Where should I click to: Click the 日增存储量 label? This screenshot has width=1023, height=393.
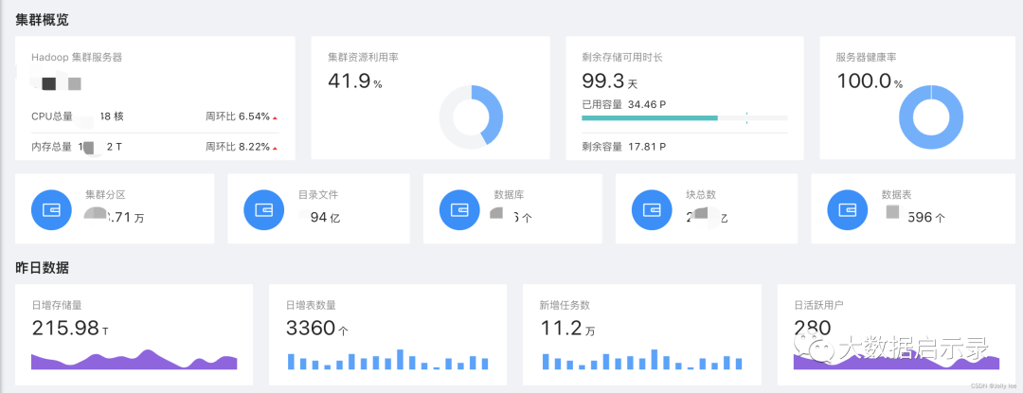57,305
